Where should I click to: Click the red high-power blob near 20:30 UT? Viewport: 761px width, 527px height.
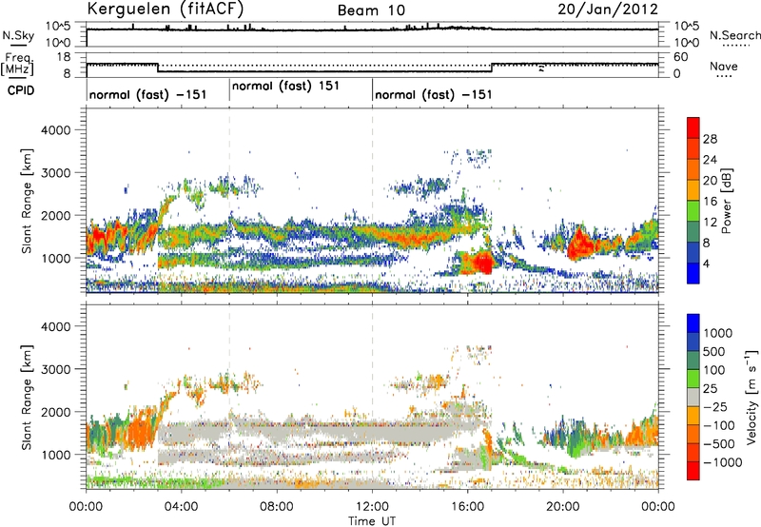click(580, 245)
